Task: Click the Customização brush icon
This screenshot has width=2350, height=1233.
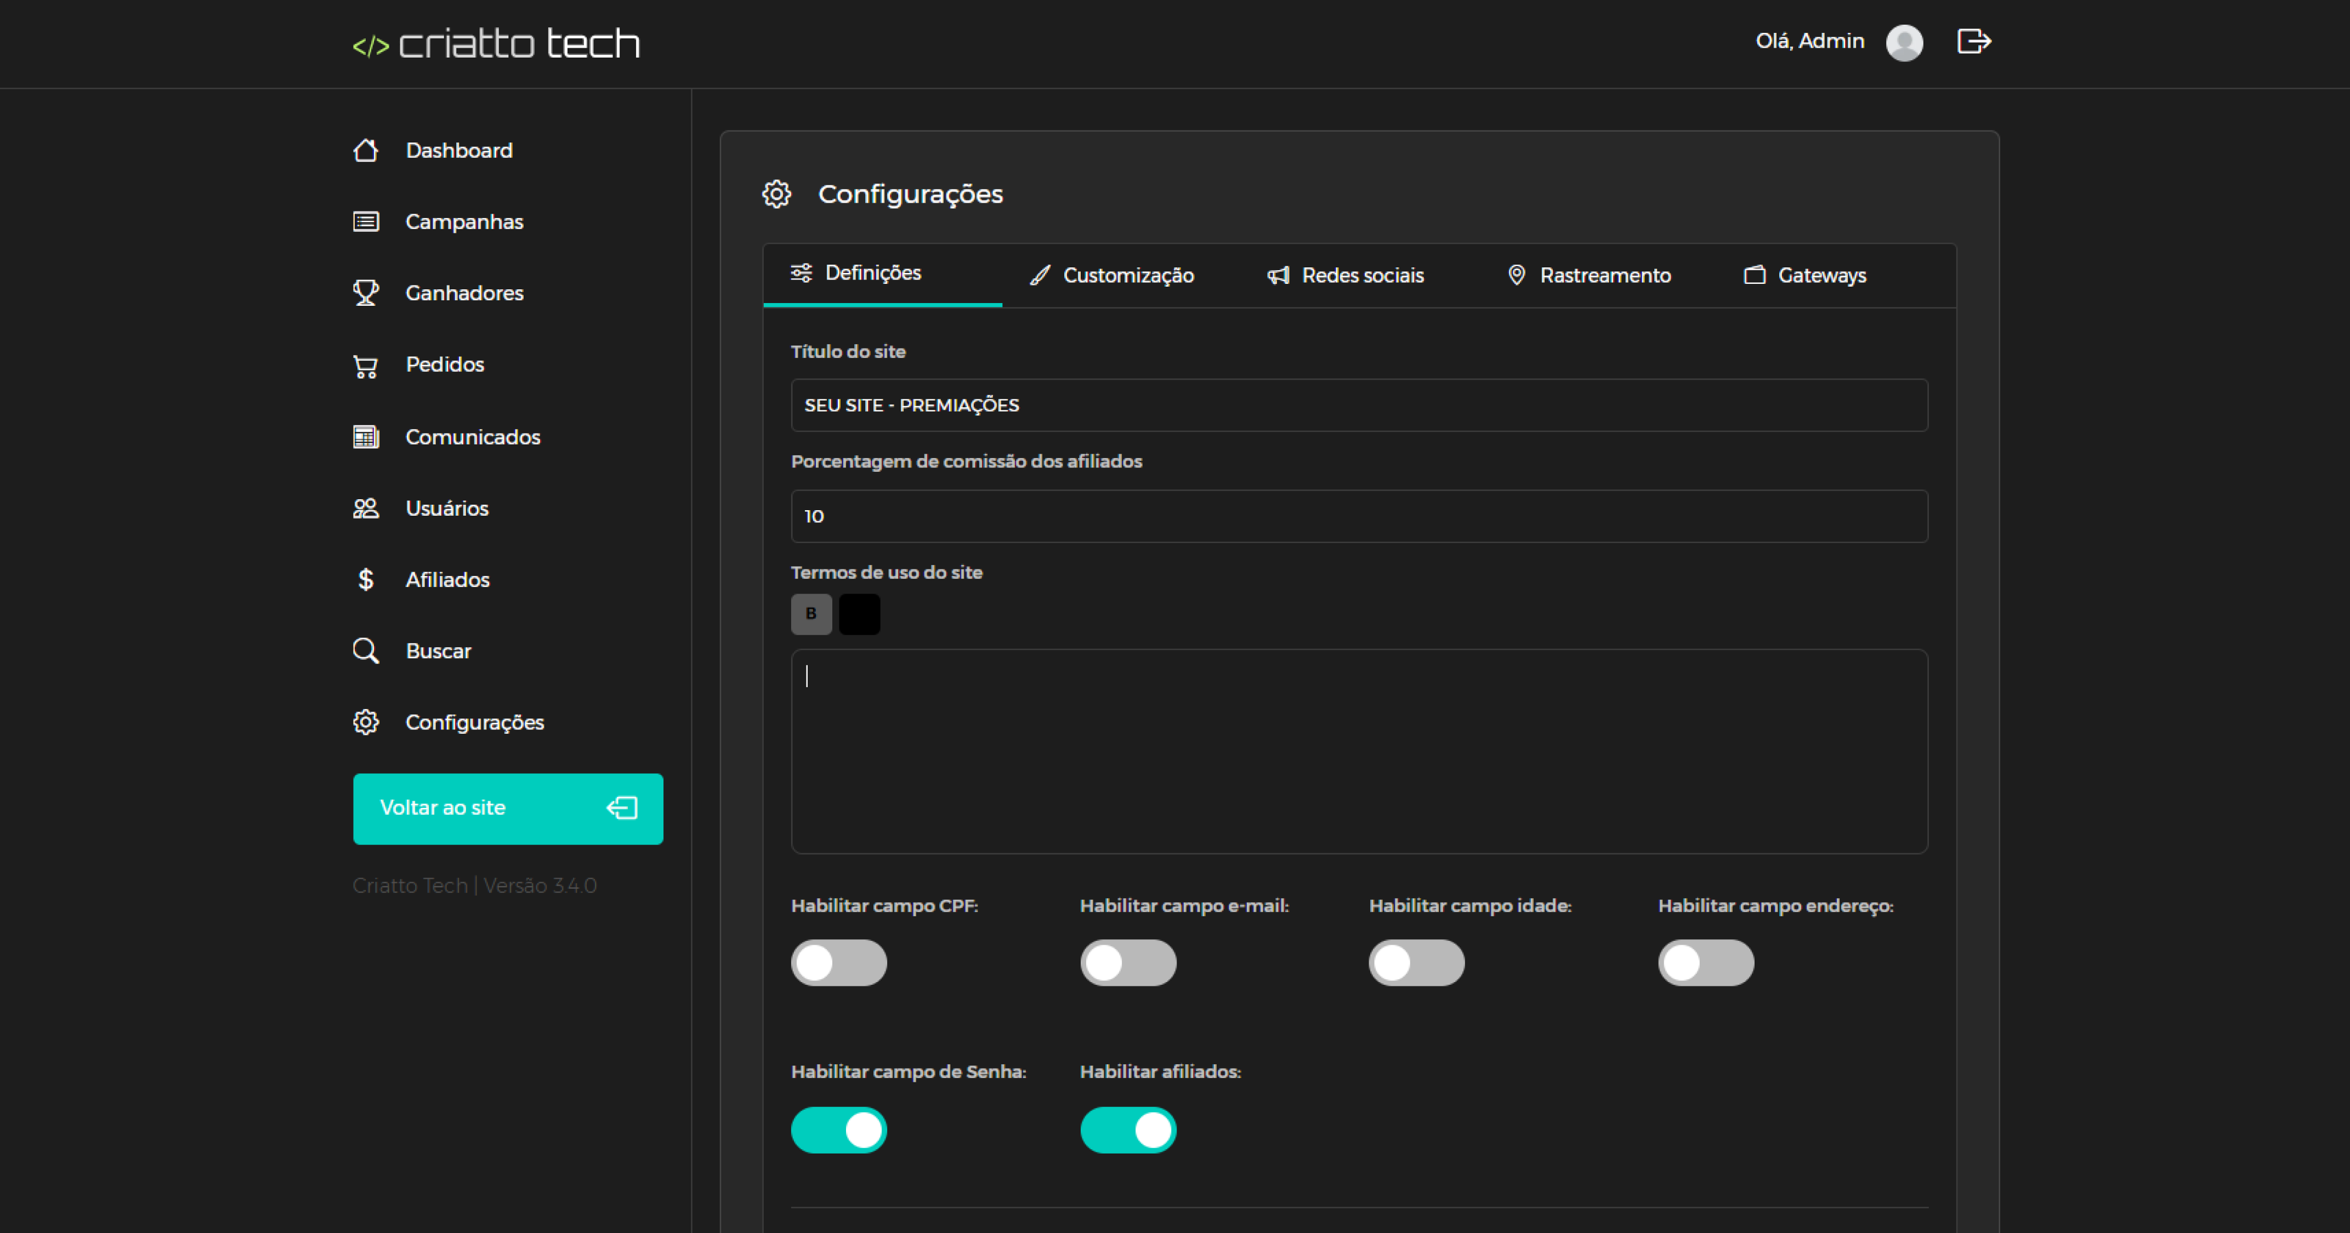Action: [x=1040, y=276]
